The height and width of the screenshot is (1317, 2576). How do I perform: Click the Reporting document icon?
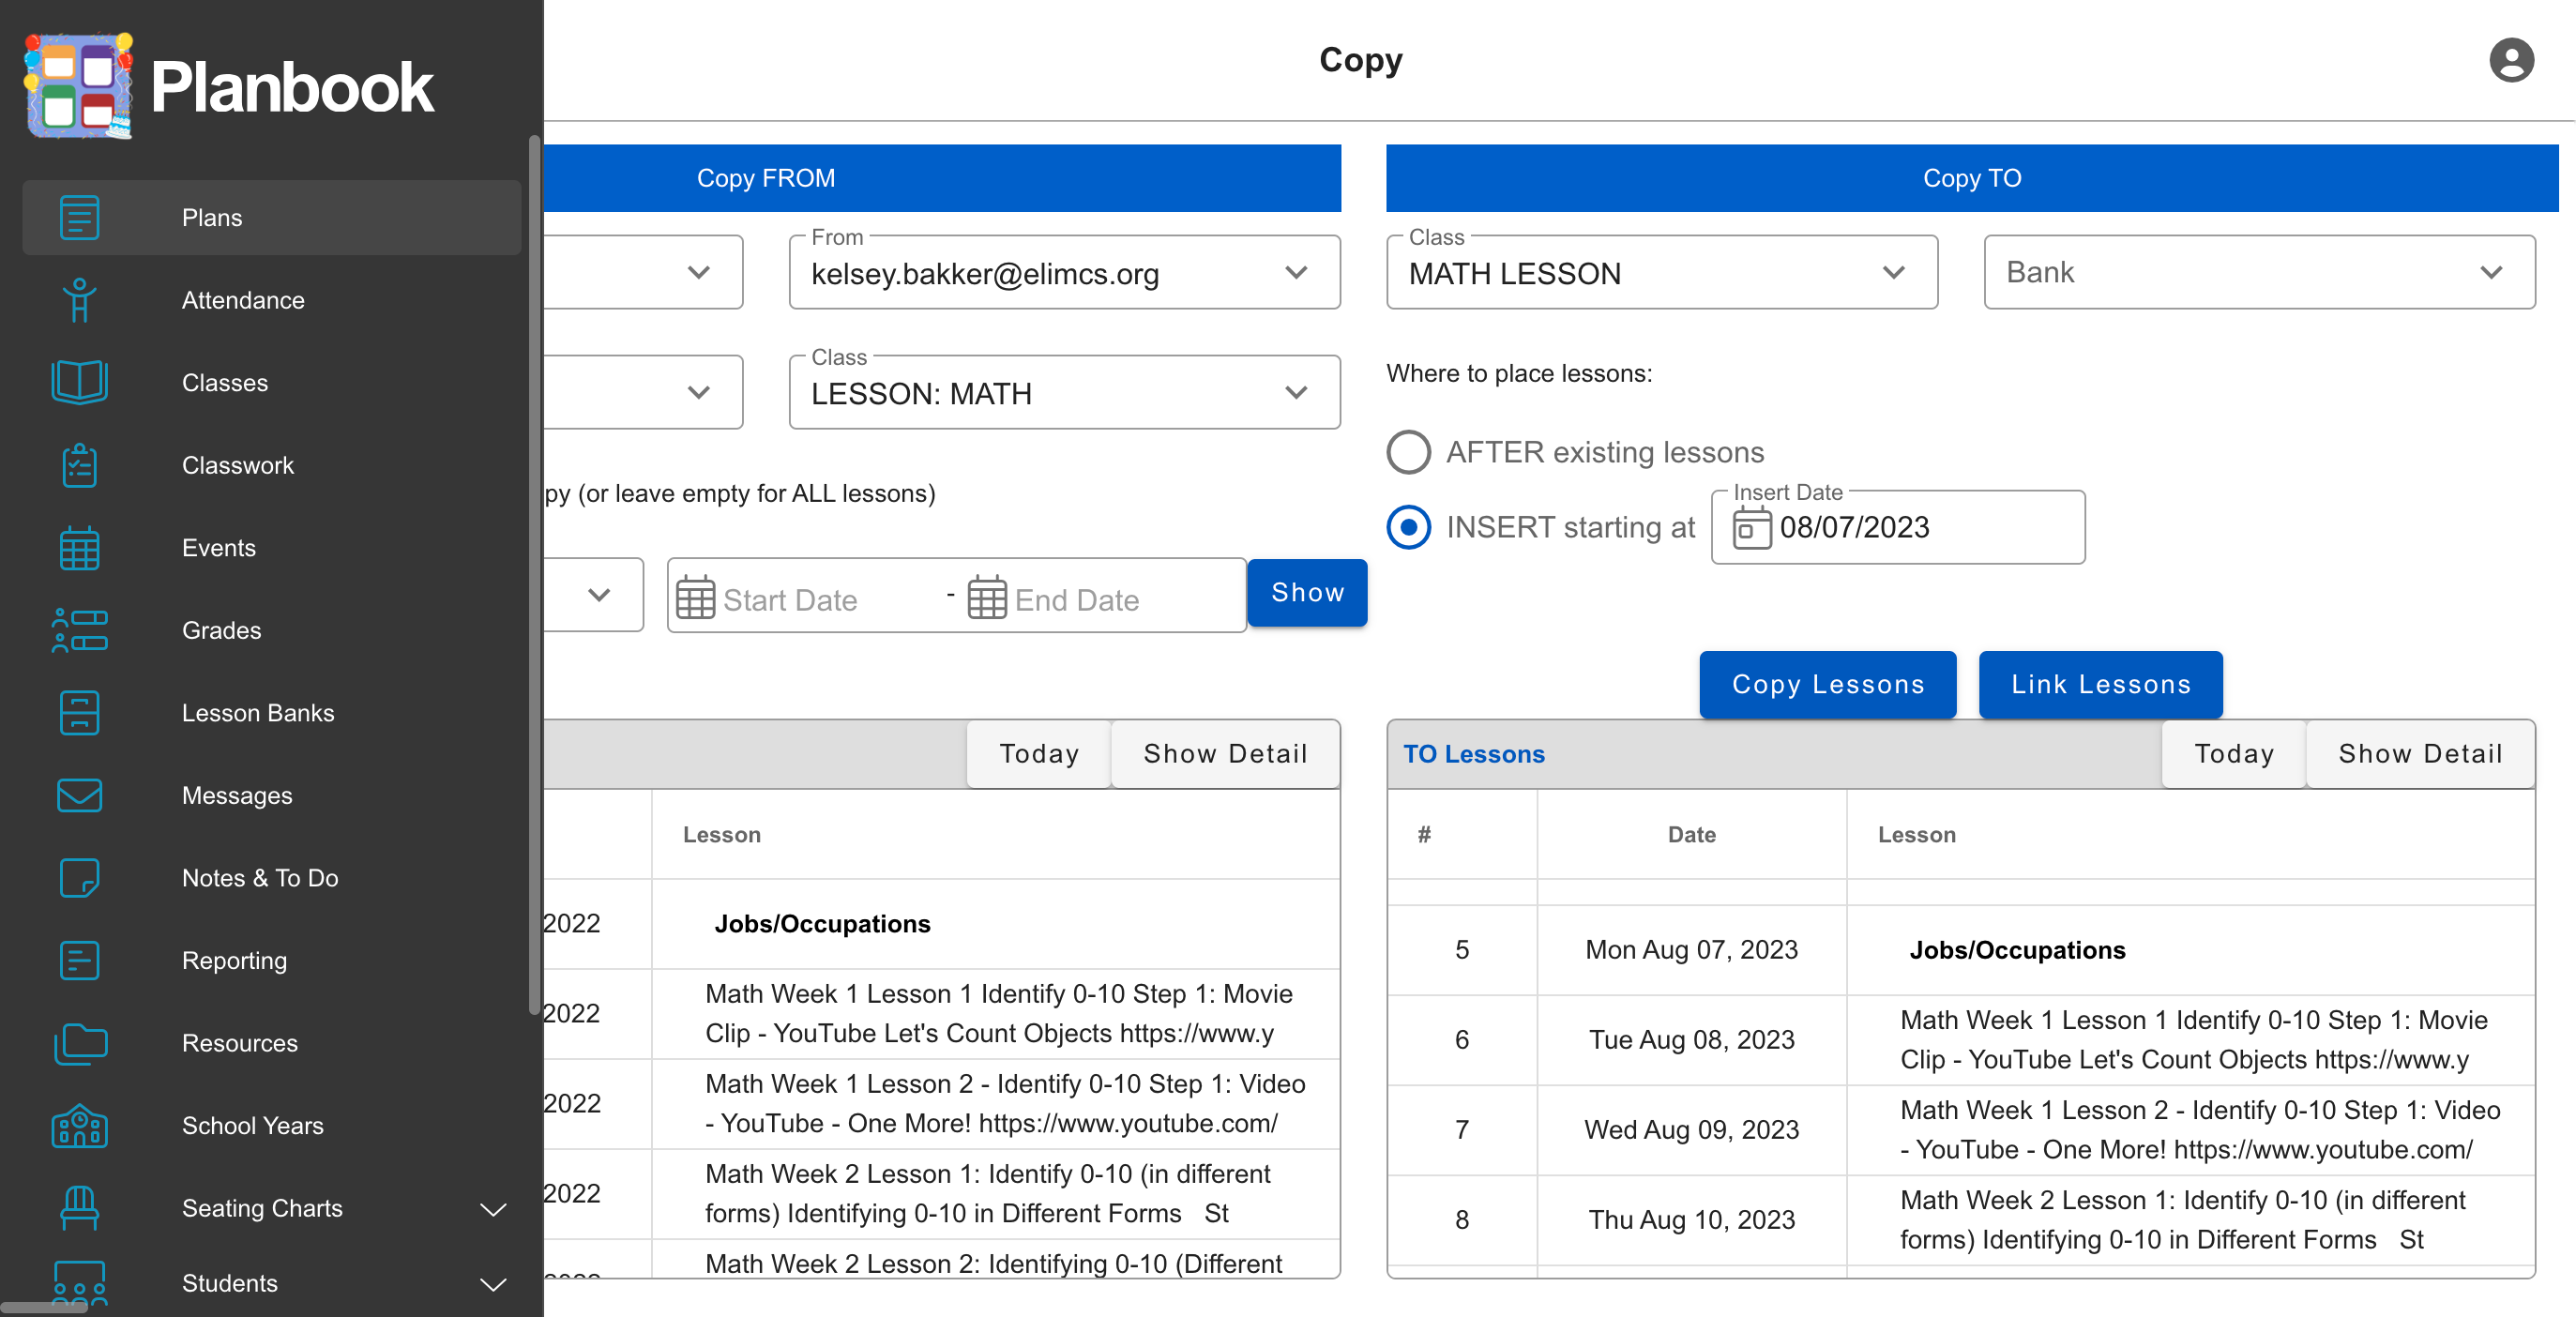[x=79, y=960]
